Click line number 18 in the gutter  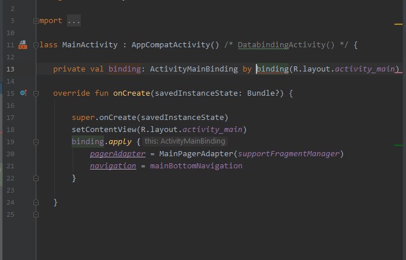10,130
